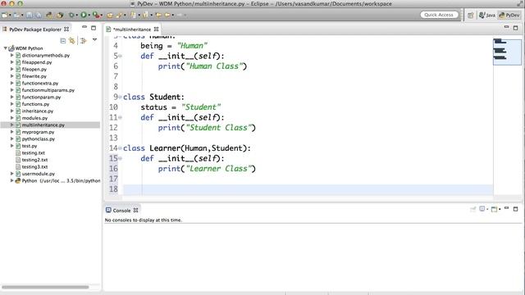
Task: Select testing3.txt in explorer
Action: (34, 166)
